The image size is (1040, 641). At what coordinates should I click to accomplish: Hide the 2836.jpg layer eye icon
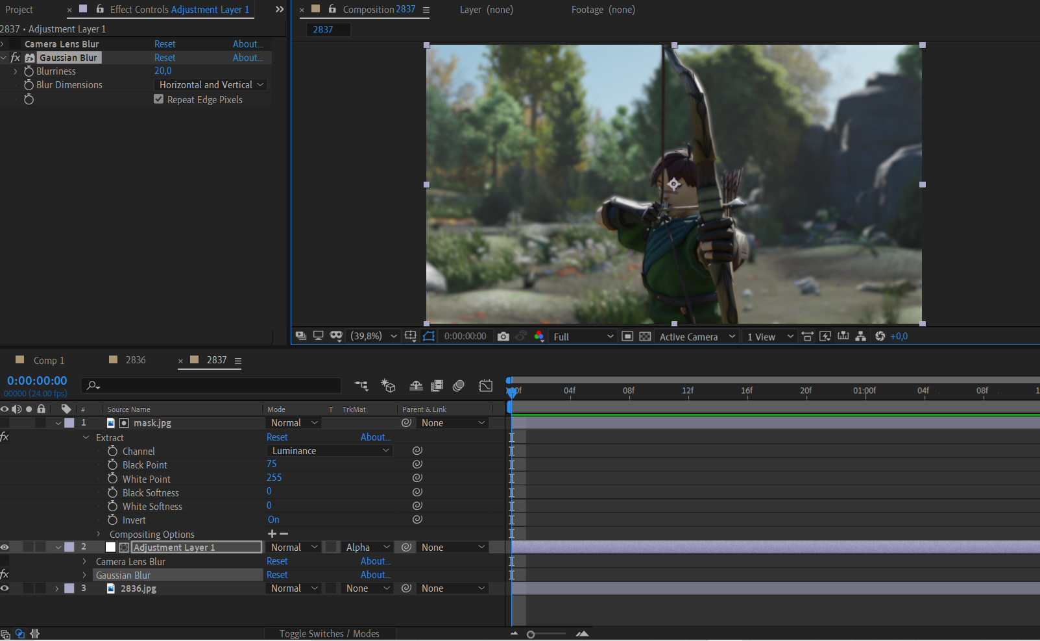[x=5, y=588]
